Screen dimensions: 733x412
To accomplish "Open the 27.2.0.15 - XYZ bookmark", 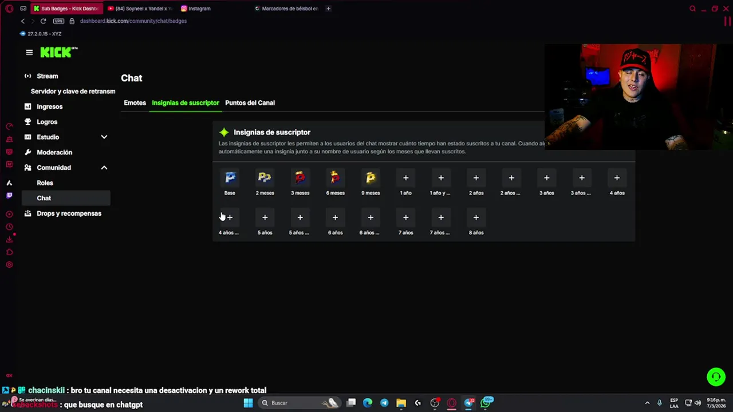I will [x=41, y=34].
